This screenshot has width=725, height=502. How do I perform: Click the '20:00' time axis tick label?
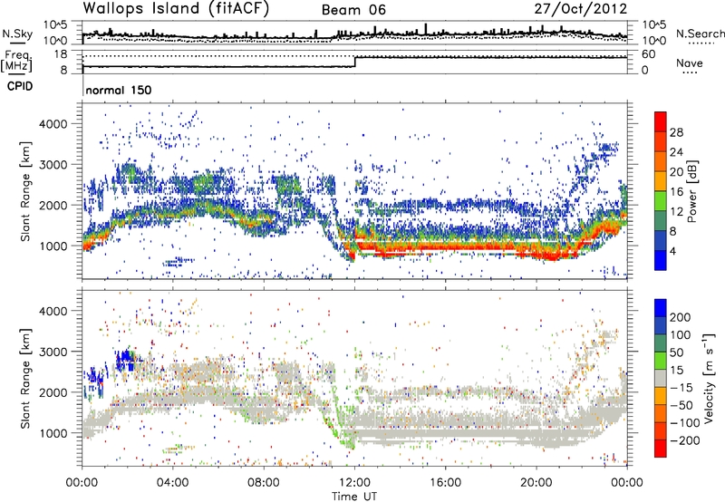[x=536, y=483]
